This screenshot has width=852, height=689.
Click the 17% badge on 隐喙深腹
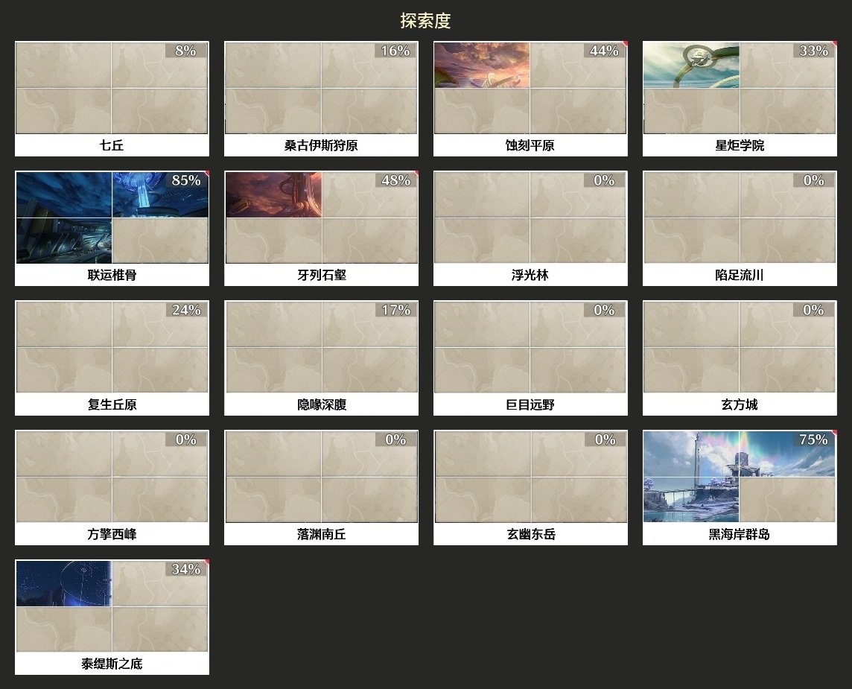click(395, 310)
